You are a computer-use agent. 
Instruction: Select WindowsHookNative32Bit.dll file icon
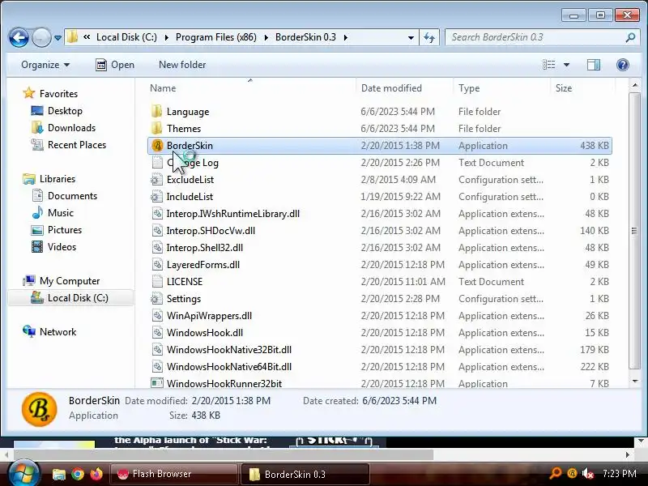point(157,350)
